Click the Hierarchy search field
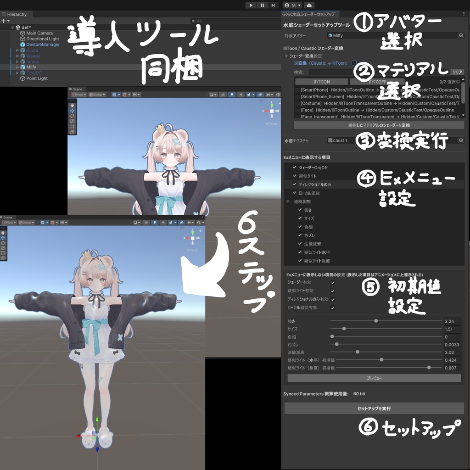 coord(235,21)
